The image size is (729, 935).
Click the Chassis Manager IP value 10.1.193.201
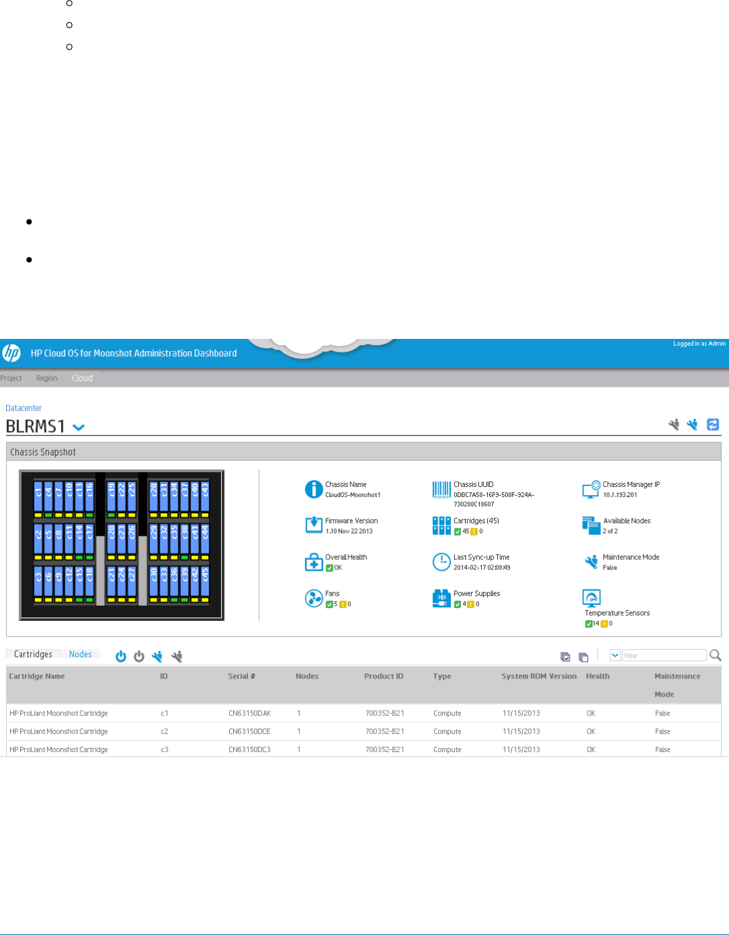620,495
